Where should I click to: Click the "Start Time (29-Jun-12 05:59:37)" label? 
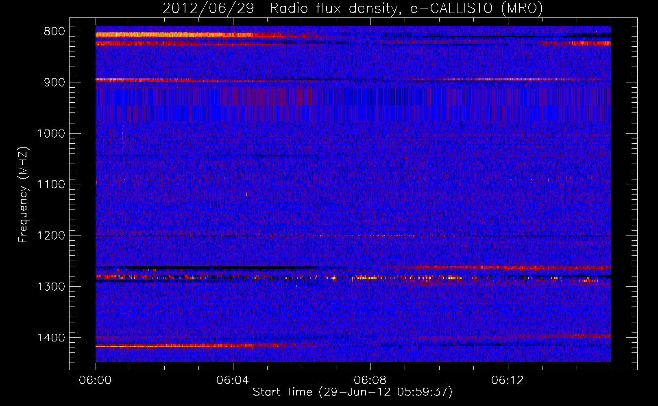pos(353,392)
